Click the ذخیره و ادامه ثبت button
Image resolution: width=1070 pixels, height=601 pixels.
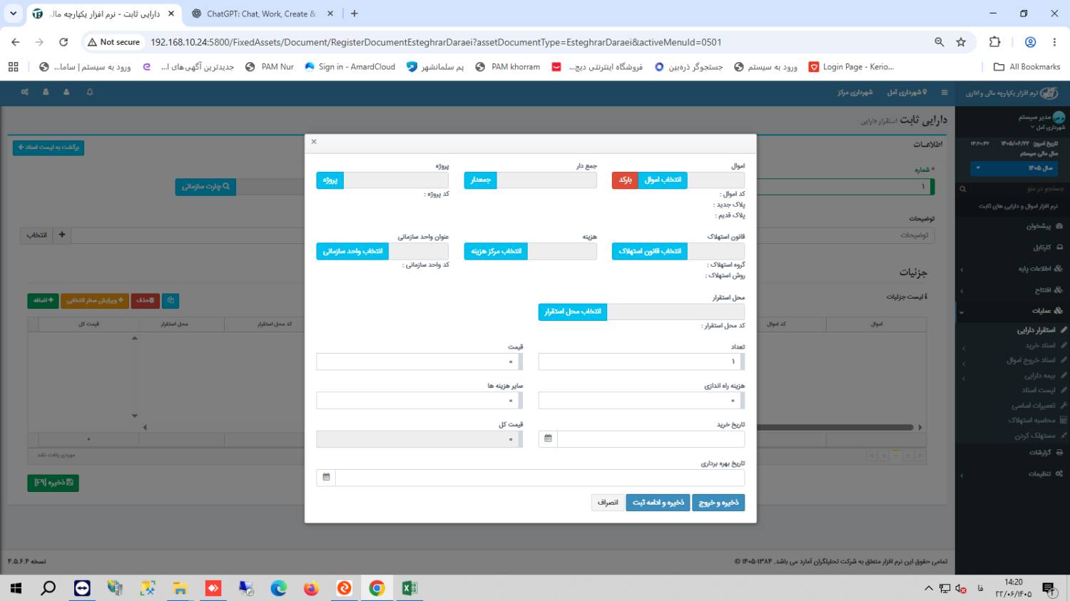pos(658,503)
